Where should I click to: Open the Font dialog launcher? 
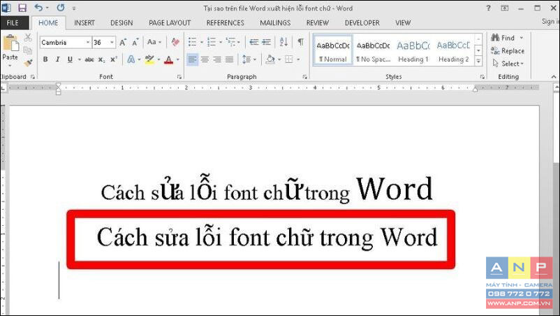(179, 77)
